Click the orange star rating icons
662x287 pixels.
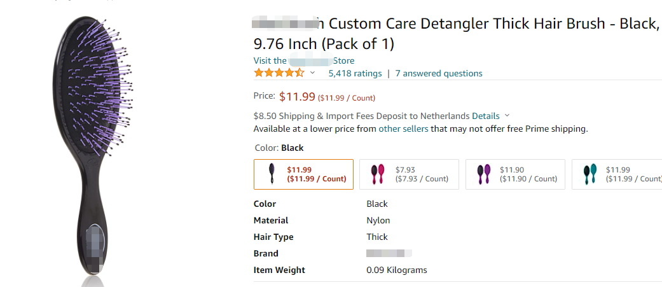click(279, 73)
